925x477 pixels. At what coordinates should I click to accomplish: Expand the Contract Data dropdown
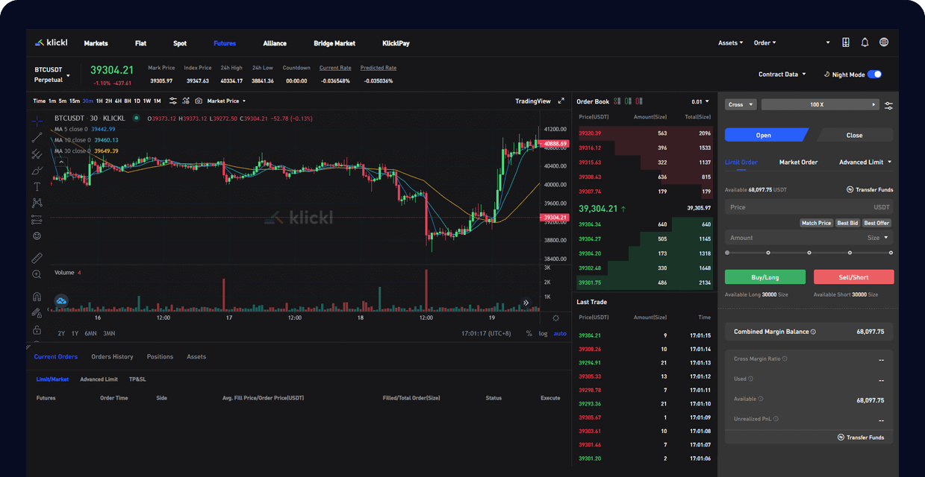click(x=782, y=75)
